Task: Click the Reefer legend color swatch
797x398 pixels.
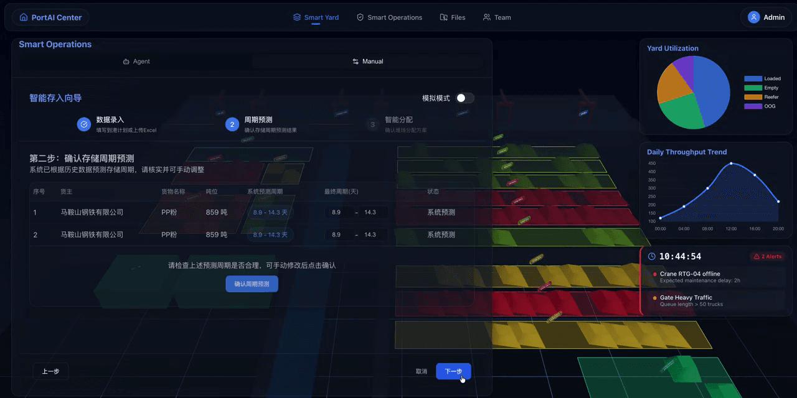Action: 753,97
